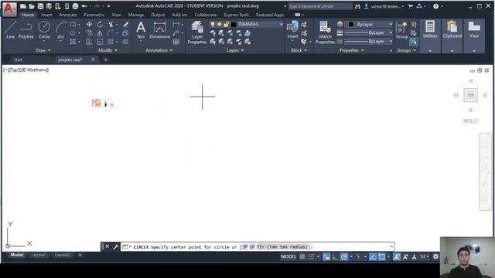Click the MODEL button in status bar
Viewport: 495px width, 278px height.
tap(288, 256)
